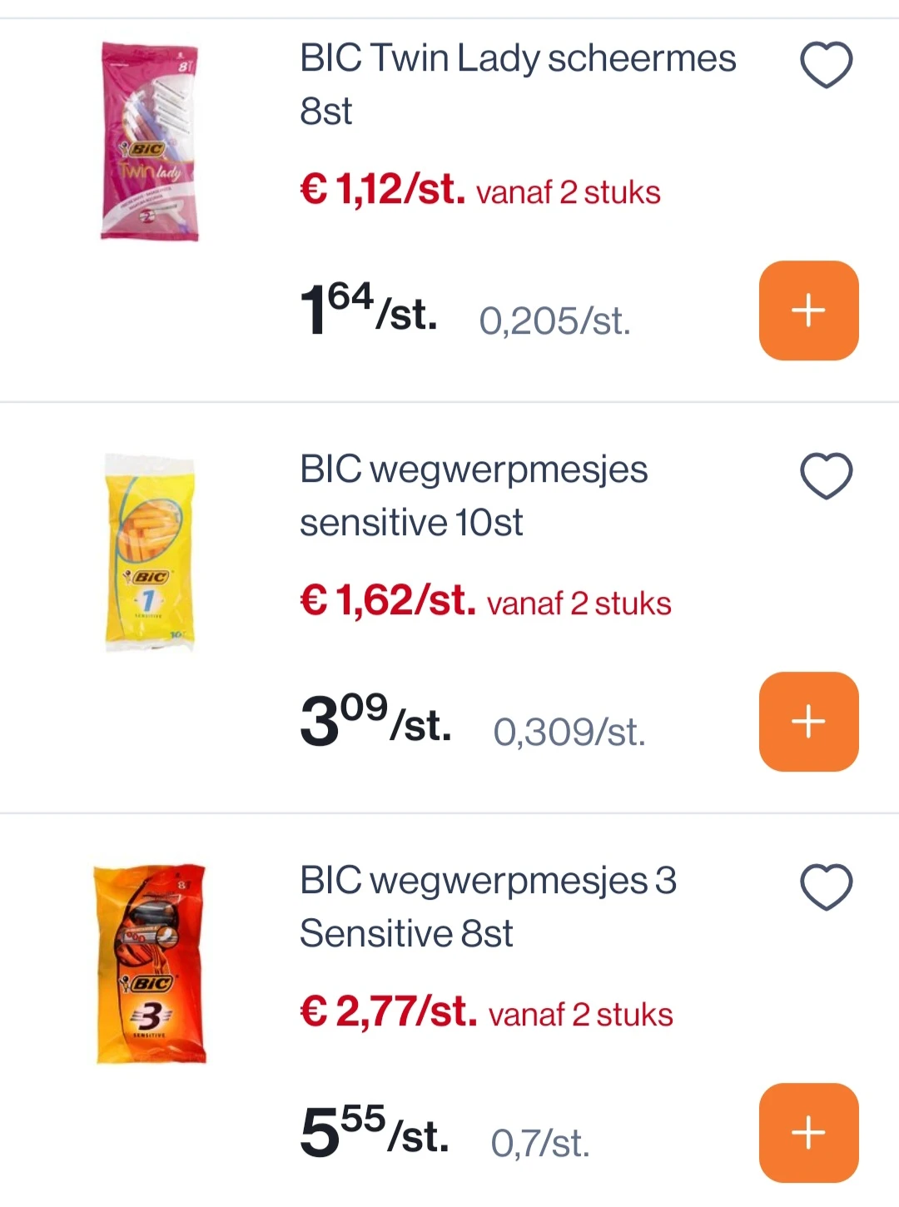899x1207 pixels.
Task: Select the 5,55/st. price label
Action: tap(375, 1131)
